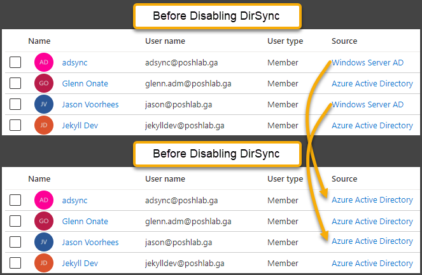
Task: Click adsync's Windows Server AD source link
Action: click(x=368, y=63)
